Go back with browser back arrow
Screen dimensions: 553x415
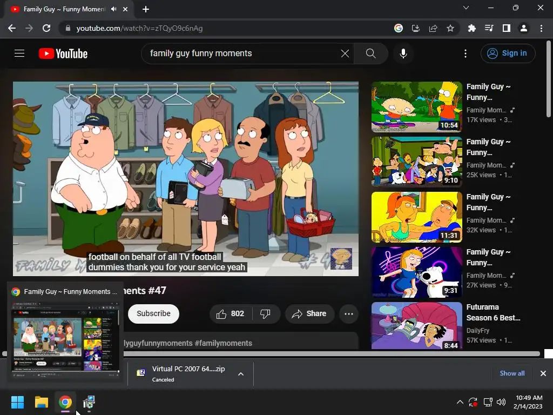pos(12,28)
